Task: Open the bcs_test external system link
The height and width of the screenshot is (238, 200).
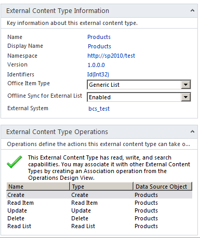Action: click(x=99, y=109)
